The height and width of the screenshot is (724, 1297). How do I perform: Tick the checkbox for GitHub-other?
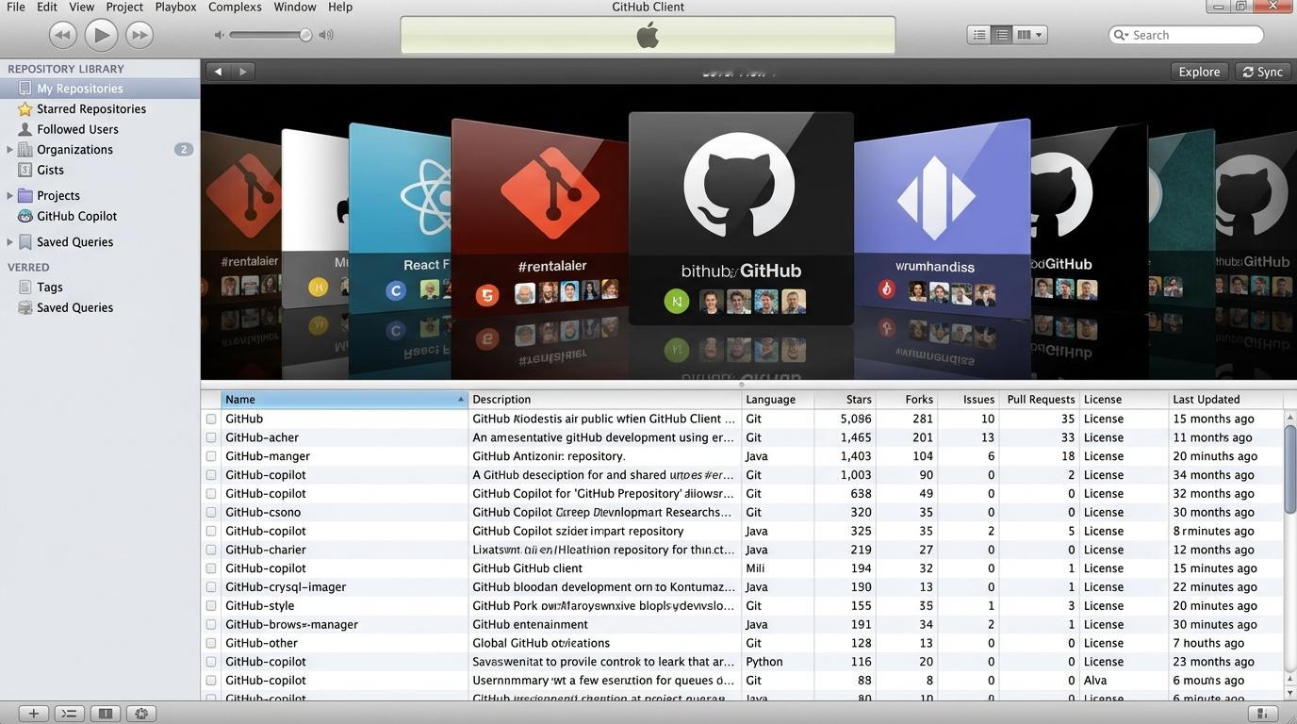[211, 644]
